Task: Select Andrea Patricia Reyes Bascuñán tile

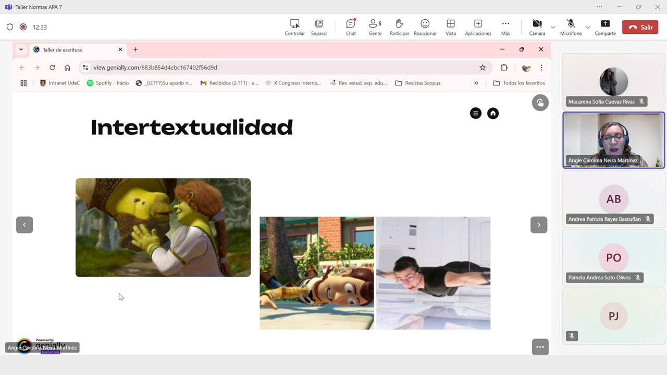Action: [x=614, y=198]
